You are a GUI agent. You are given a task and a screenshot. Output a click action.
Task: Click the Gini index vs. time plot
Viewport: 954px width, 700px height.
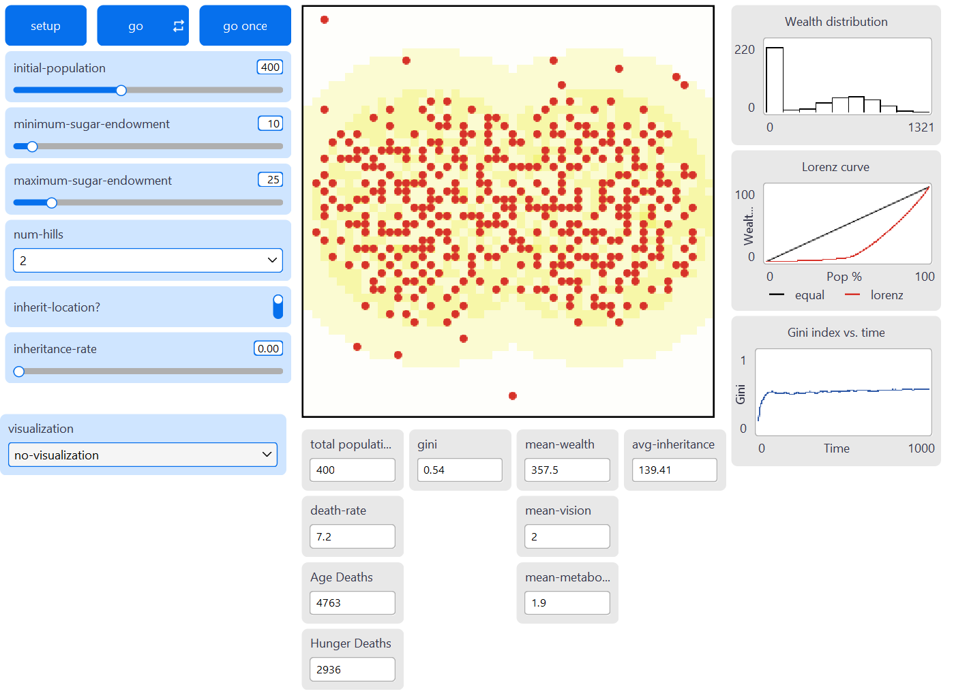click(844, 392)
